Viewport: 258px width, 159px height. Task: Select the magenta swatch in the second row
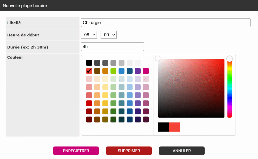pos(146,71)
